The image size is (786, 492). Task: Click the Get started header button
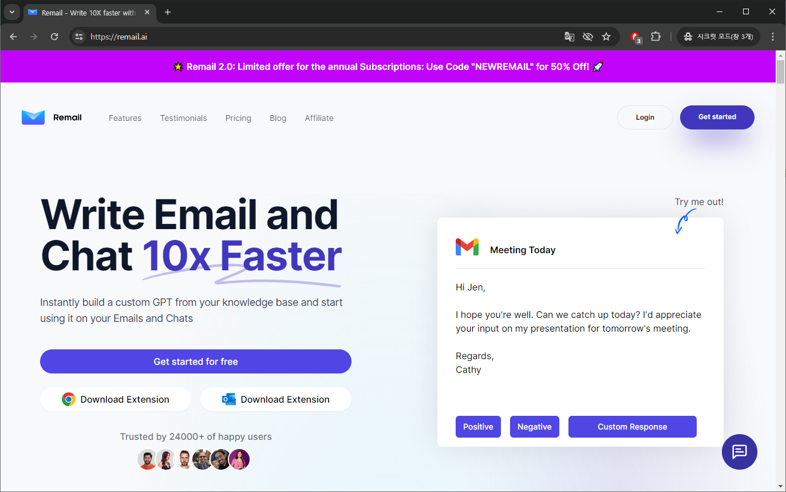point(717,117)
